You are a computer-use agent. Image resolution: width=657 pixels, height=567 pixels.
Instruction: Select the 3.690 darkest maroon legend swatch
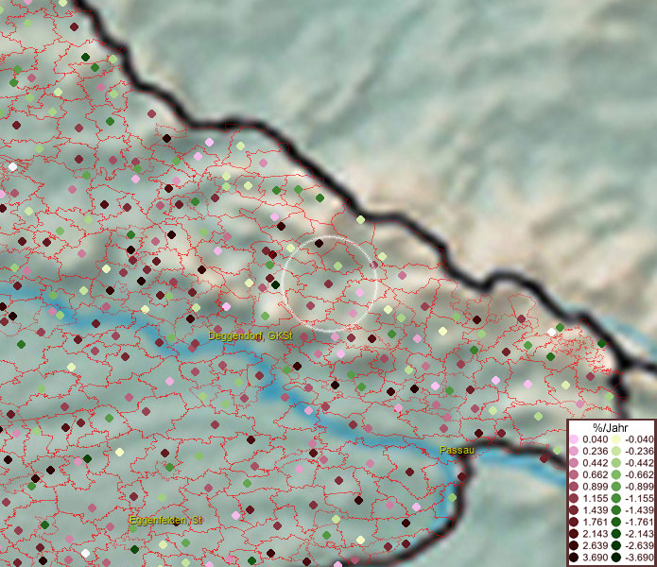coord(574,558)
